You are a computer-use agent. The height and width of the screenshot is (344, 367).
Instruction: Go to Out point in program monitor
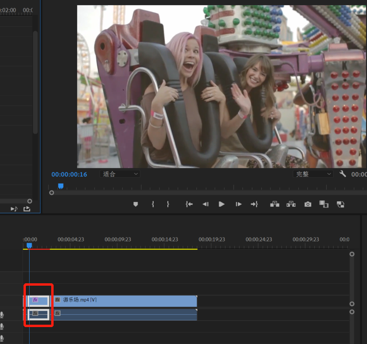pyautogui.click(x=254, y=204)
